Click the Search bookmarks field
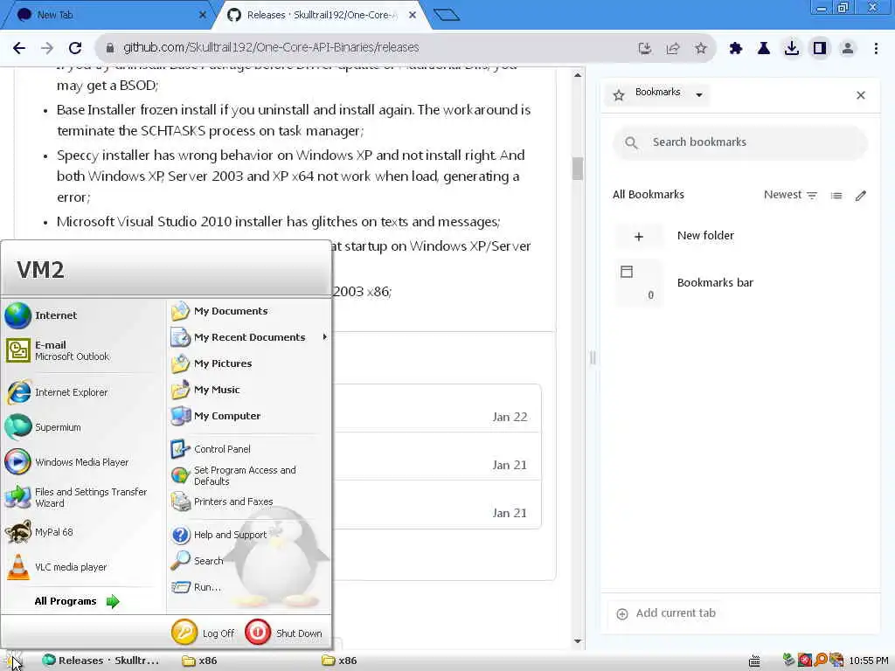The width and height of the screenshot is (895, 671). click(740, 142)
